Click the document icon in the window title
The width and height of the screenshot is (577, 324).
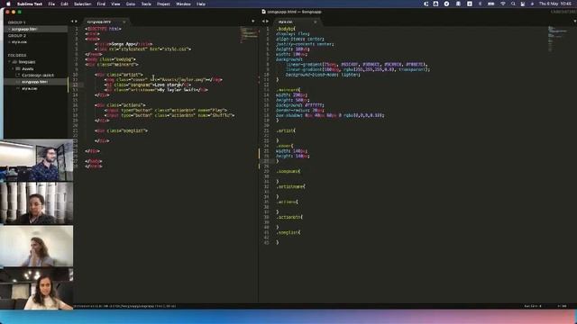[x=263, y=12]
